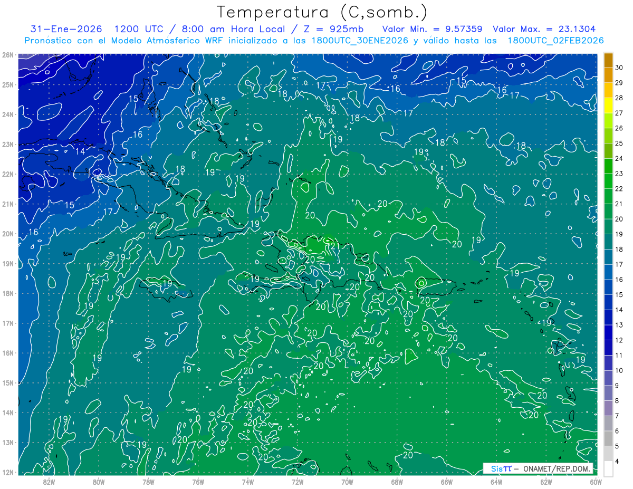Screen dimensions: 633x489
Task: Click the '24N' latitude axis label
Action: click(7, 114)
